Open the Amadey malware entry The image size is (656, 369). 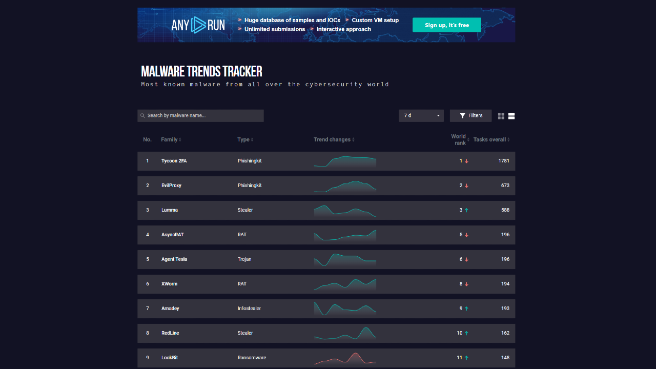[326, 309]
